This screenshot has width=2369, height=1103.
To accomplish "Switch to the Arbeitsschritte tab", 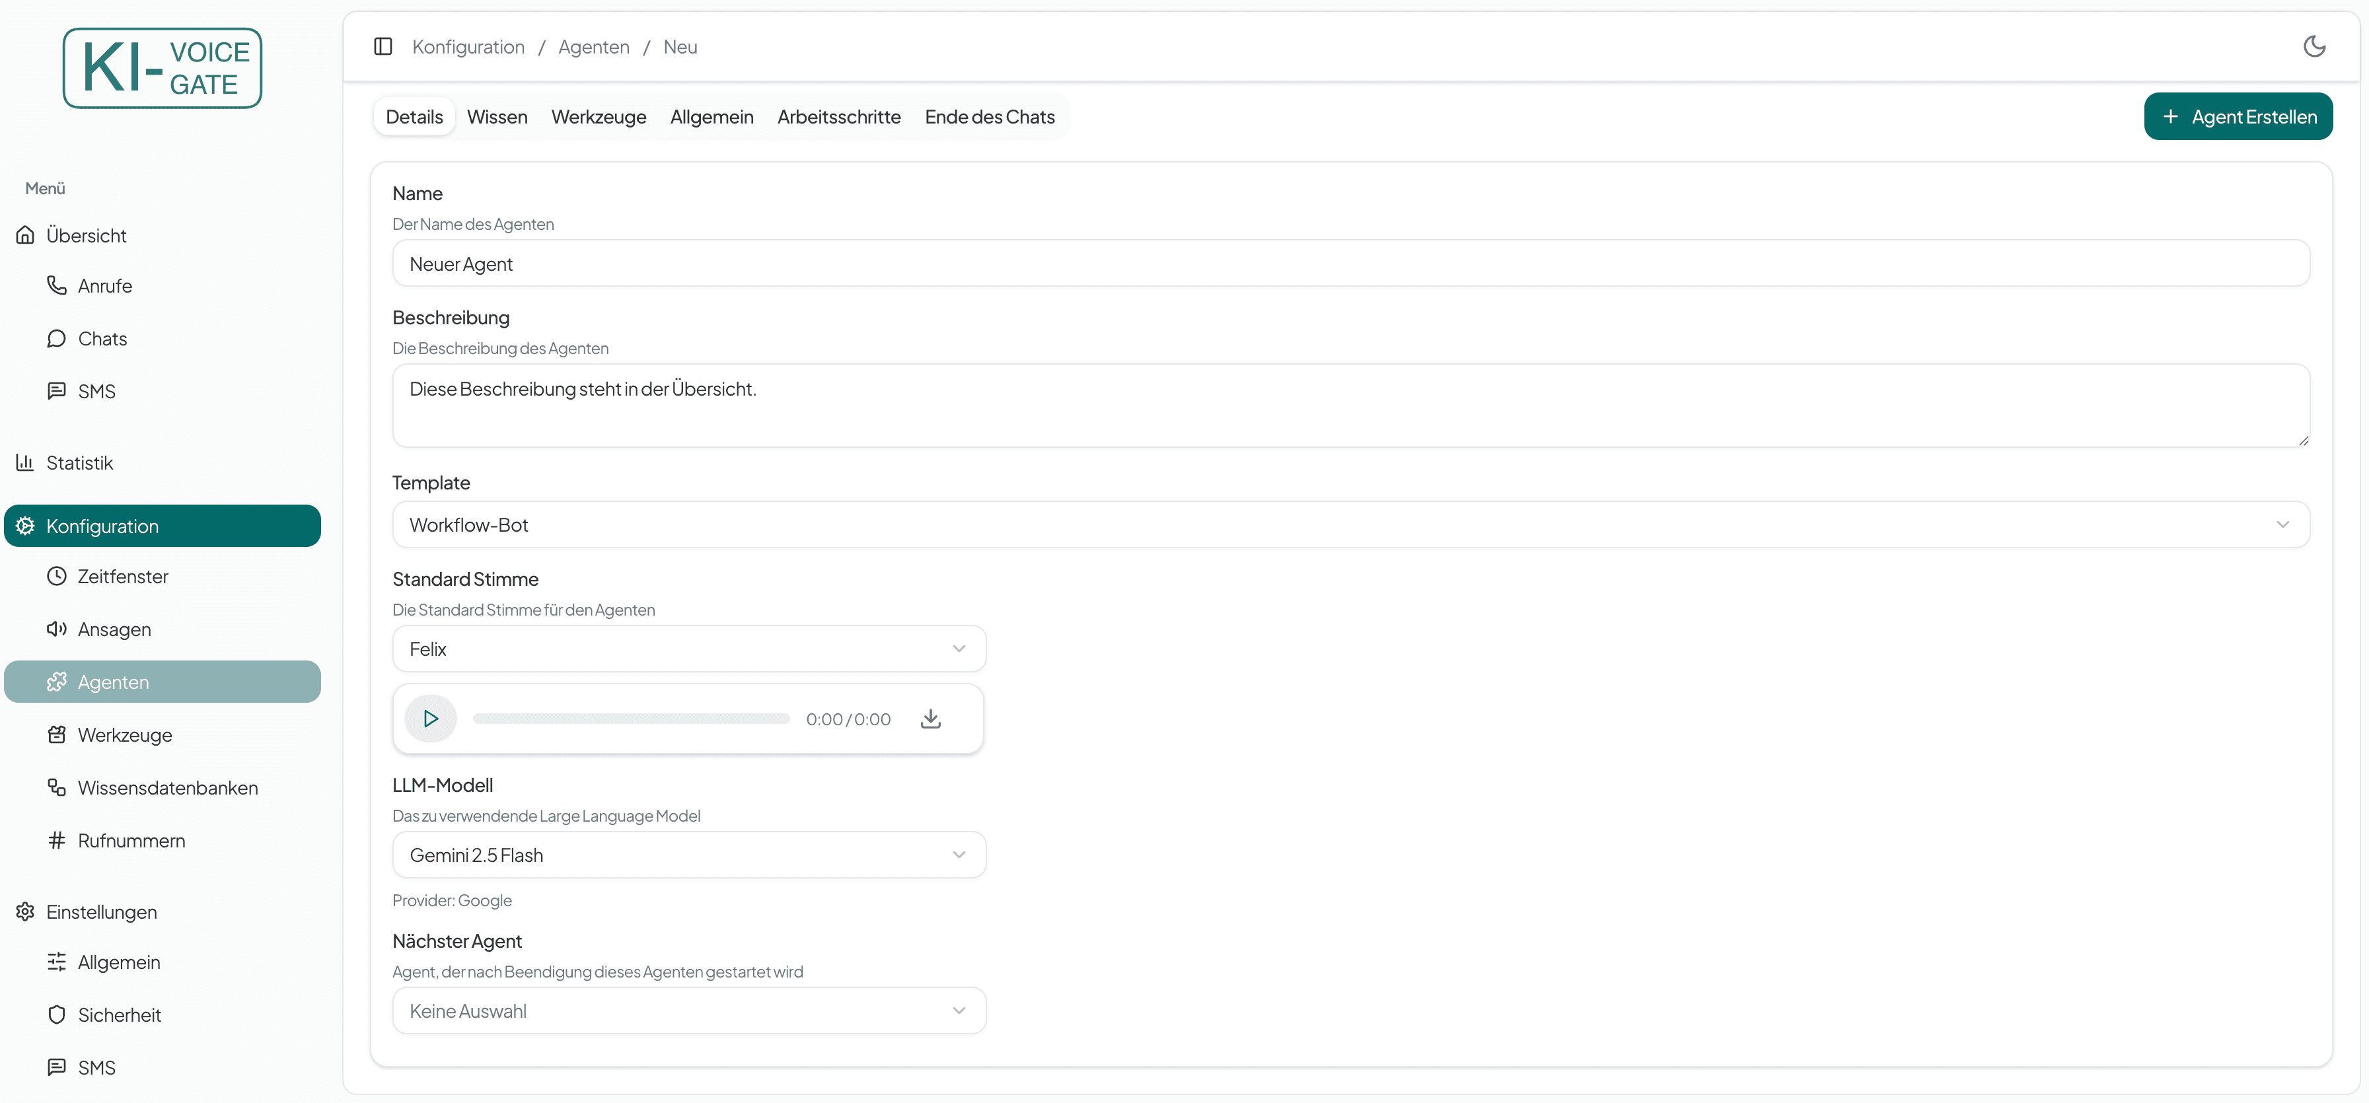I will [838, 117].
